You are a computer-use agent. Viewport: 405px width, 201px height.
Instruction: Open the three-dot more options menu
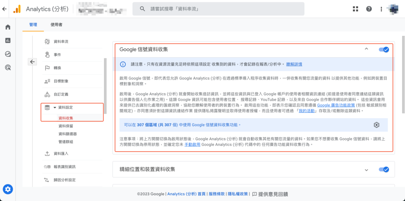pos(382,9)
